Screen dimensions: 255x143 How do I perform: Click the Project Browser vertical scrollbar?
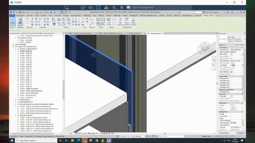(63, 90)
